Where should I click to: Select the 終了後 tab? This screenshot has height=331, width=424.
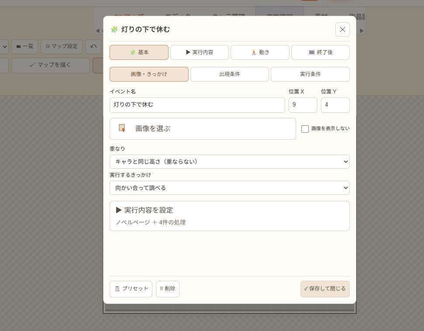click(x=321, y=52)
